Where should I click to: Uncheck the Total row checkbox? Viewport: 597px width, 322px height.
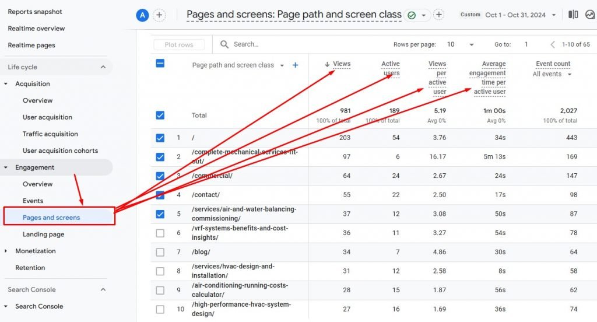point(160,115)
